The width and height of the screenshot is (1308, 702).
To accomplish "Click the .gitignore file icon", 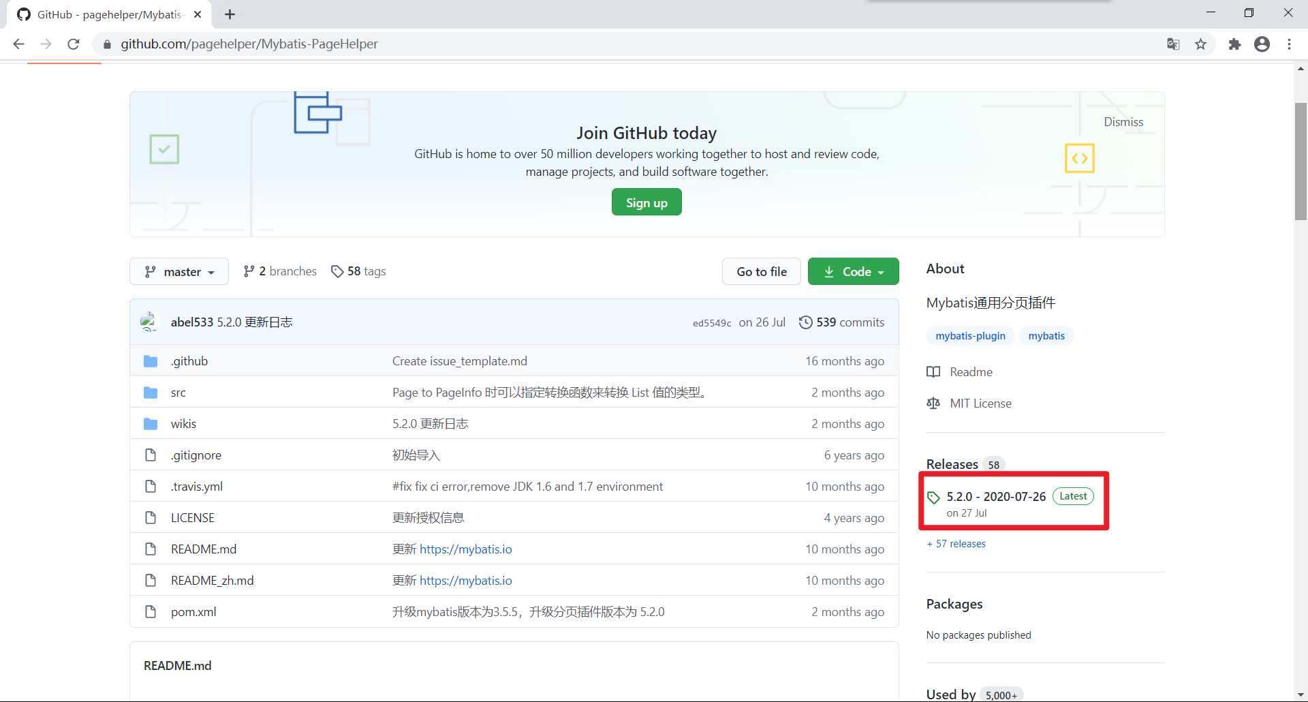I will pos(151,455).
